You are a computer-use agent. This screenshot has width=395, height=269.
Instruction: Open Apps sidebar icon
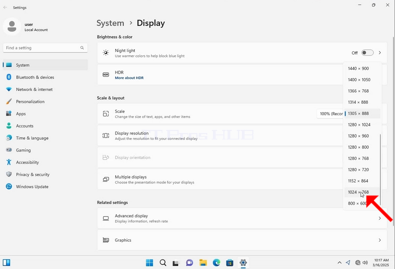(x=9, y=113)
